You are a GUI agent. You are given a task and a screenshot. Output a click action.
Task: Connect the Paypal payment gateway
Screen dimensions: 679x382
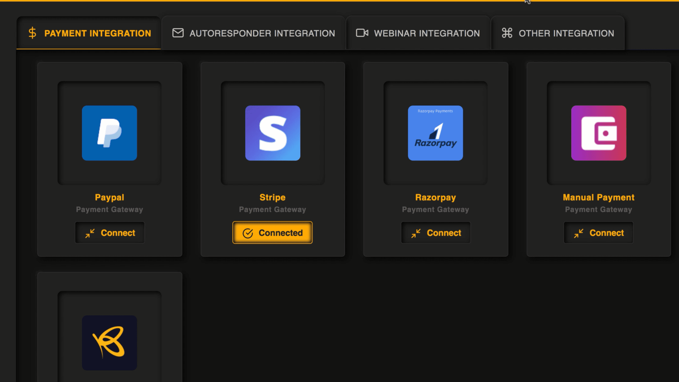click(x=110, y=233)
